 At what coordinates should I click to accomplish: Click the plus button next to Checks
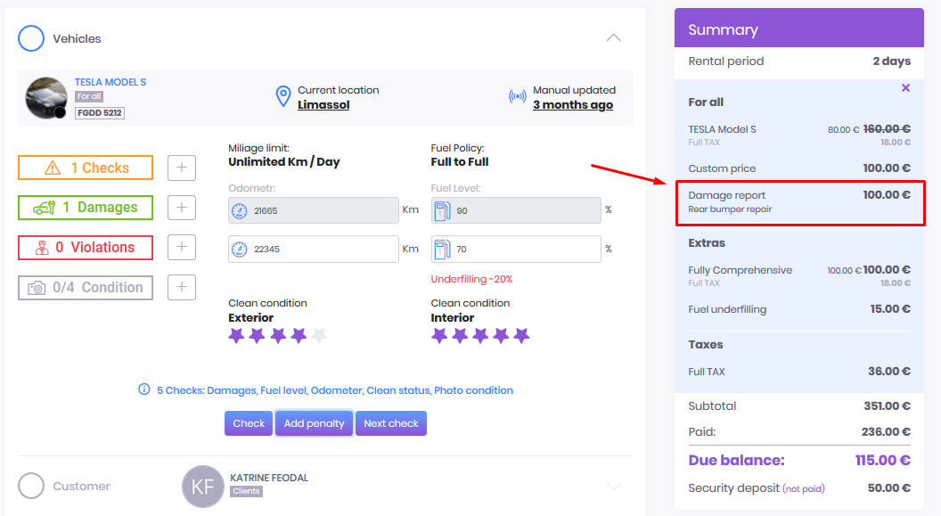(181, 168)
